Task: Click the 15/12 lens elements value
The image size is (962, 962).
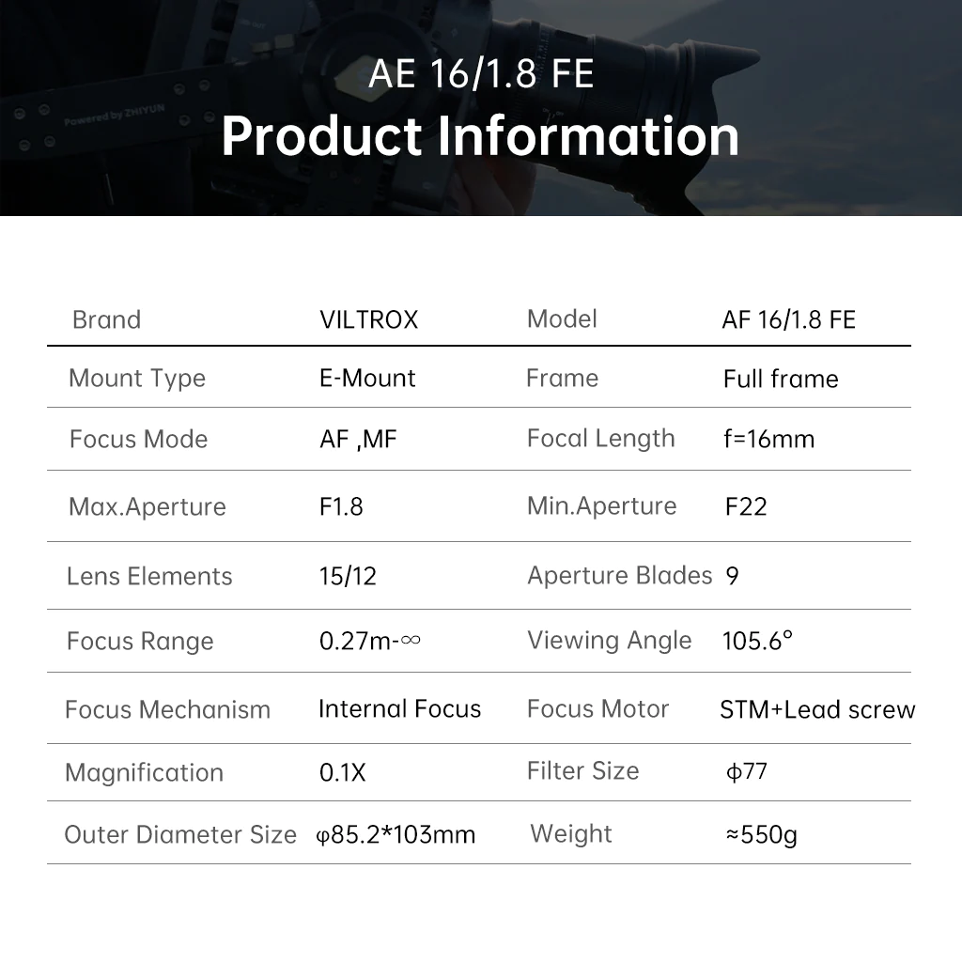Action: click(348, 576)
